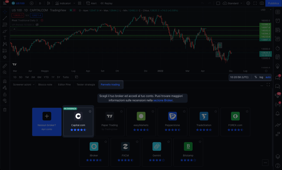Click the Pubblica button
The width and height of the screenshot is (282, 170).
point(273,3)
